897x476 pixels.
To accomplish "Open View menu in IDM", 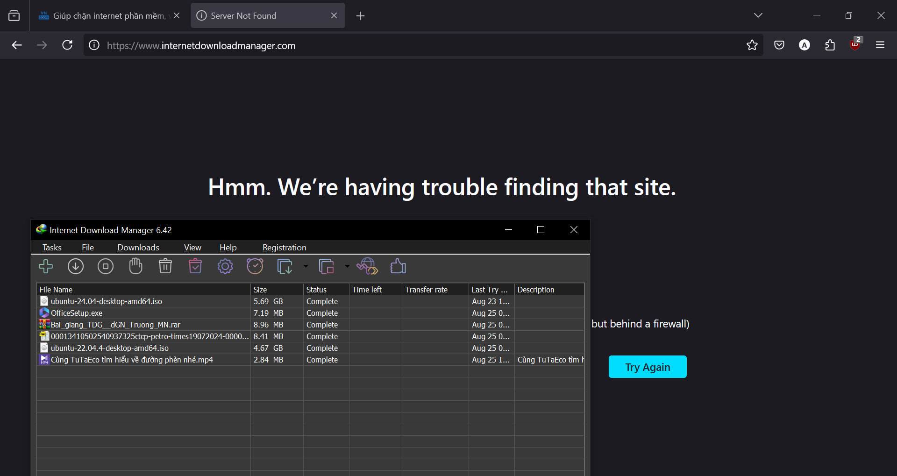I will tap(192, 248).
